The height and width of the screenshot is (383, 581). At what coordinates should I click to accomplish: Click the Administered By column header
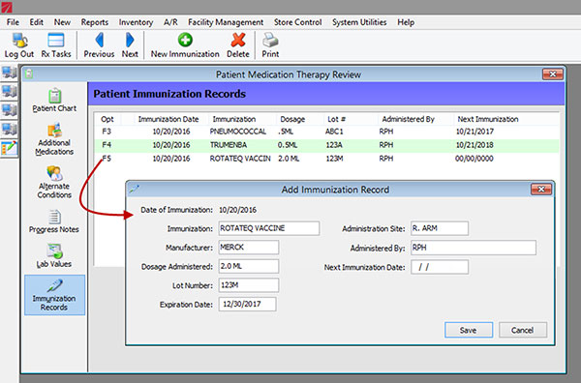pyautogui.click(x=409, y=119)
